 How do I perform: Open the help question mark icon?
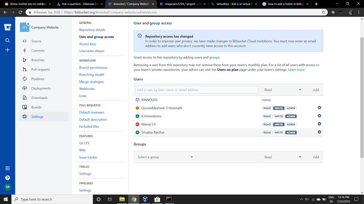(7, 178)
